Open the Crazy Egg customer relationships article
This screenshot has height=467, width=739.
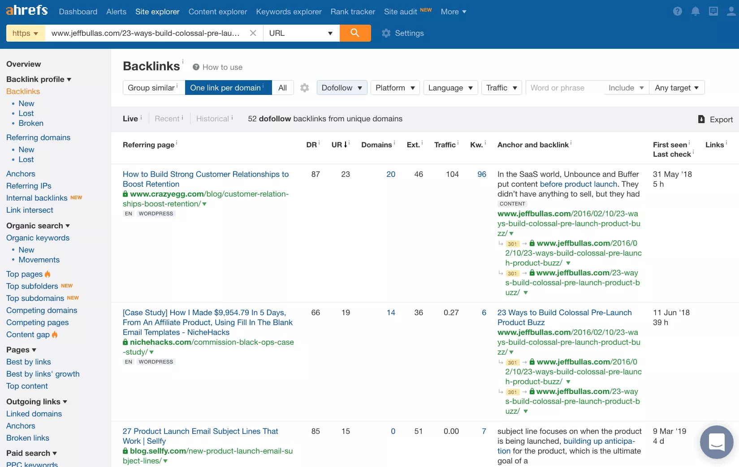206,179
